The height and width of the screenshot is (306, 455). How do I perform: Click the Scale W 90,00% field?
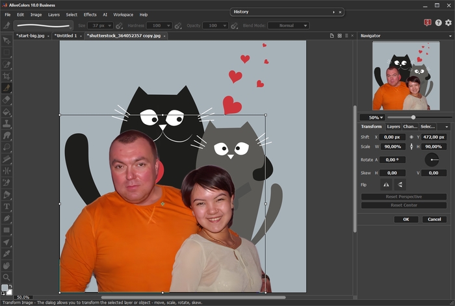393,146
